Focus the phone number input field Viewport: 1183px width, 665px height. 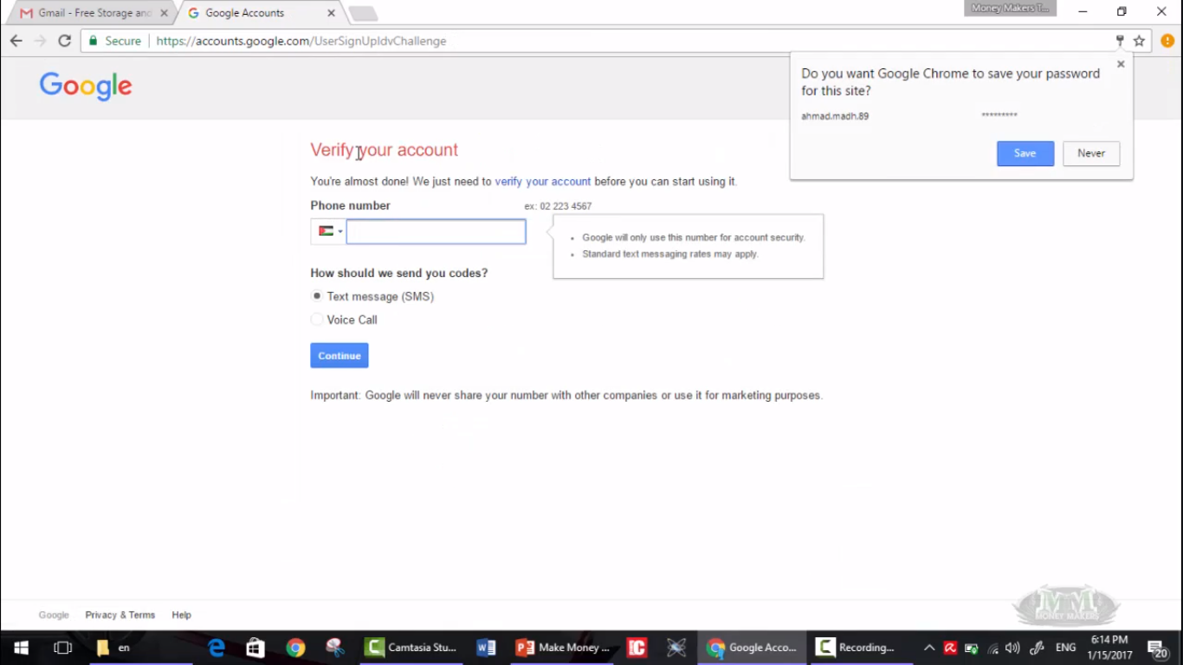(x=436, y=231)
